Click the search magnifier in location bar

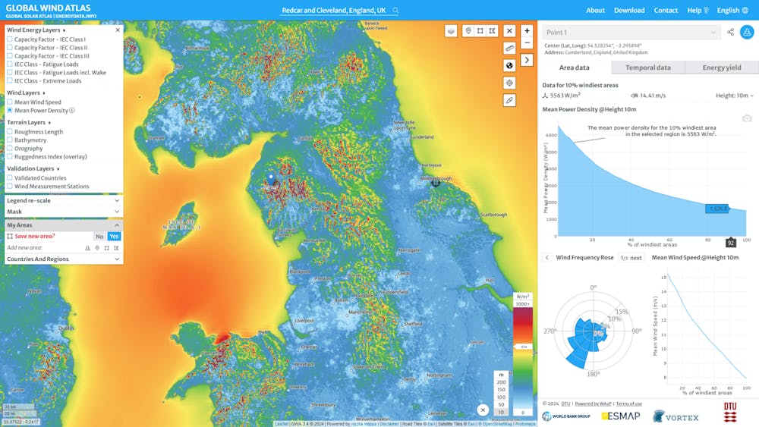[x=395, y=10]
